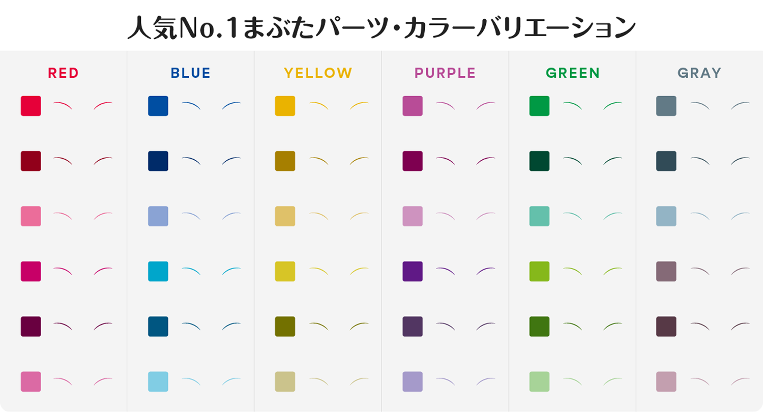The width and height of the screenshot is (763, 412).
Task: Click the title 人気No.1まぶたパーツ・カラーバリエーション
Action: [382, 28]
